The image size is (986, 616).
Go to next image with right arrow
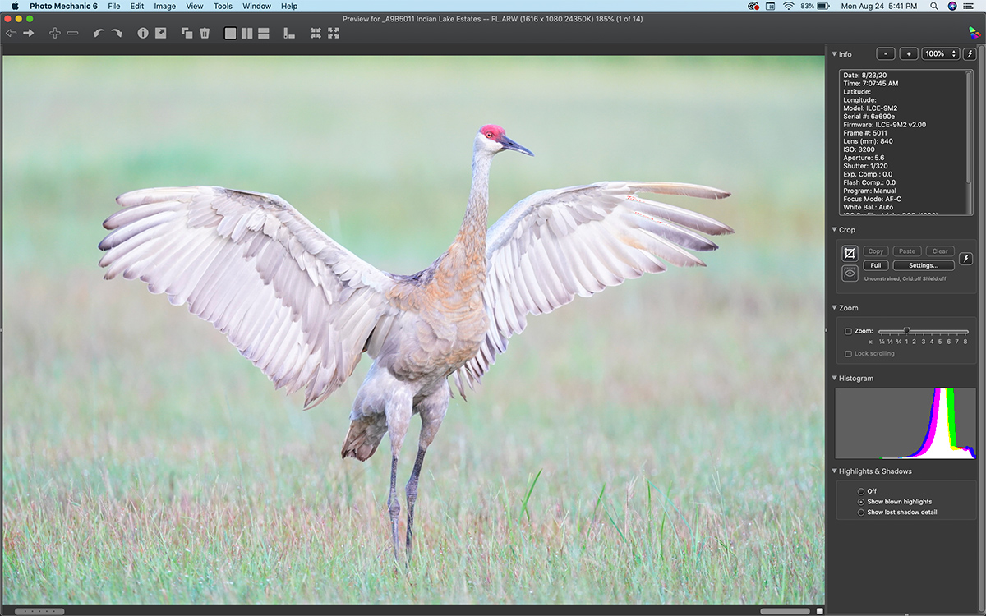[29, 33]
